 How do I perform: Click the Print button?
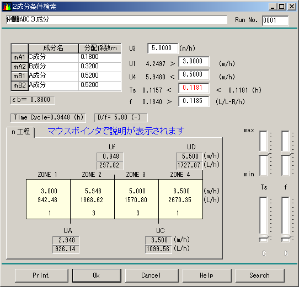coord(41,275)
